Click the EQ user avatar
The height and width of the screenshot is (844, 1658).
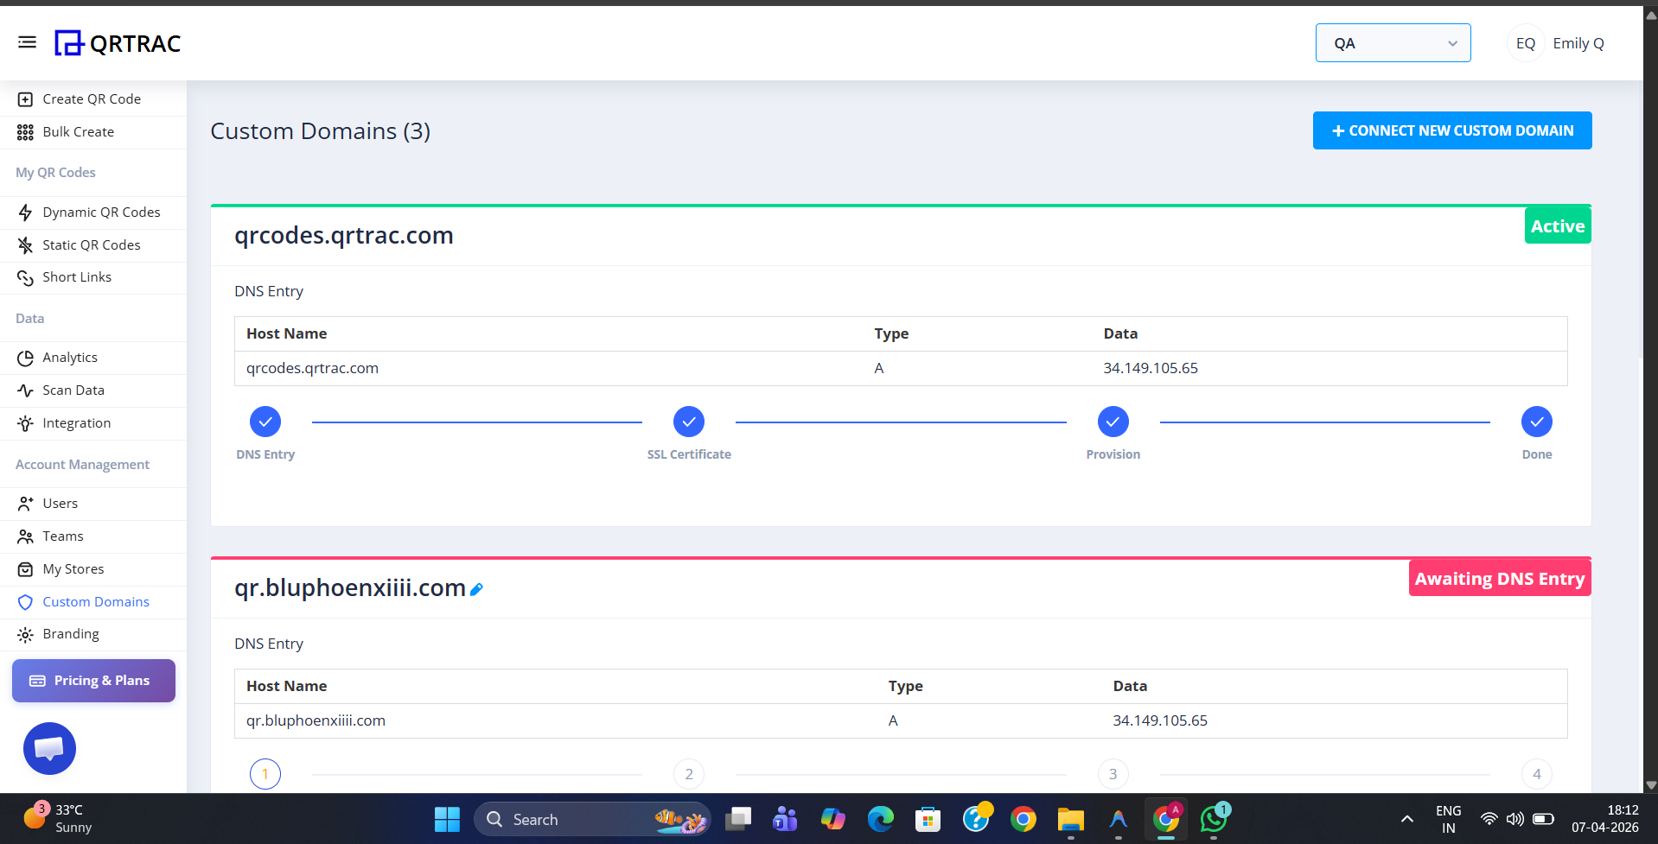[1525, 43]
